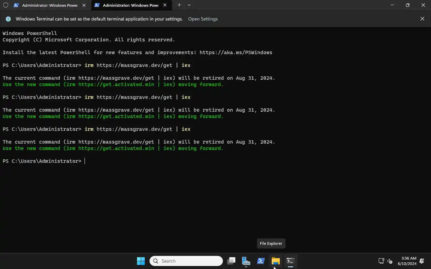Click the shield admin icon in title bar
The height and width of the screenshot is (269, 431).
pyautogui.click(x=5, y=5)
